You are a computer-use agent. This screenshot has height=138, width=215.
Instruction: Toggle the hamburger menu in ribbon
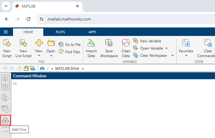6,32
